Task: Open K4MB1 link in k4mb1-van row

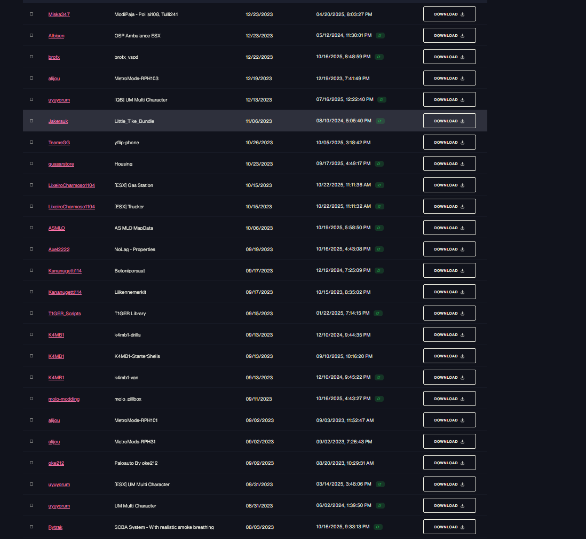Action: click(x=56, y=378)
